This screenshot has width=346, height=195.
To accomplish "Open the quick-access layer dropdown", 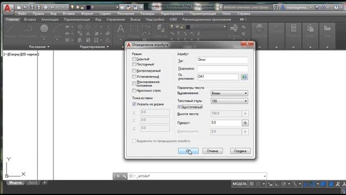I will pos(117,7).
